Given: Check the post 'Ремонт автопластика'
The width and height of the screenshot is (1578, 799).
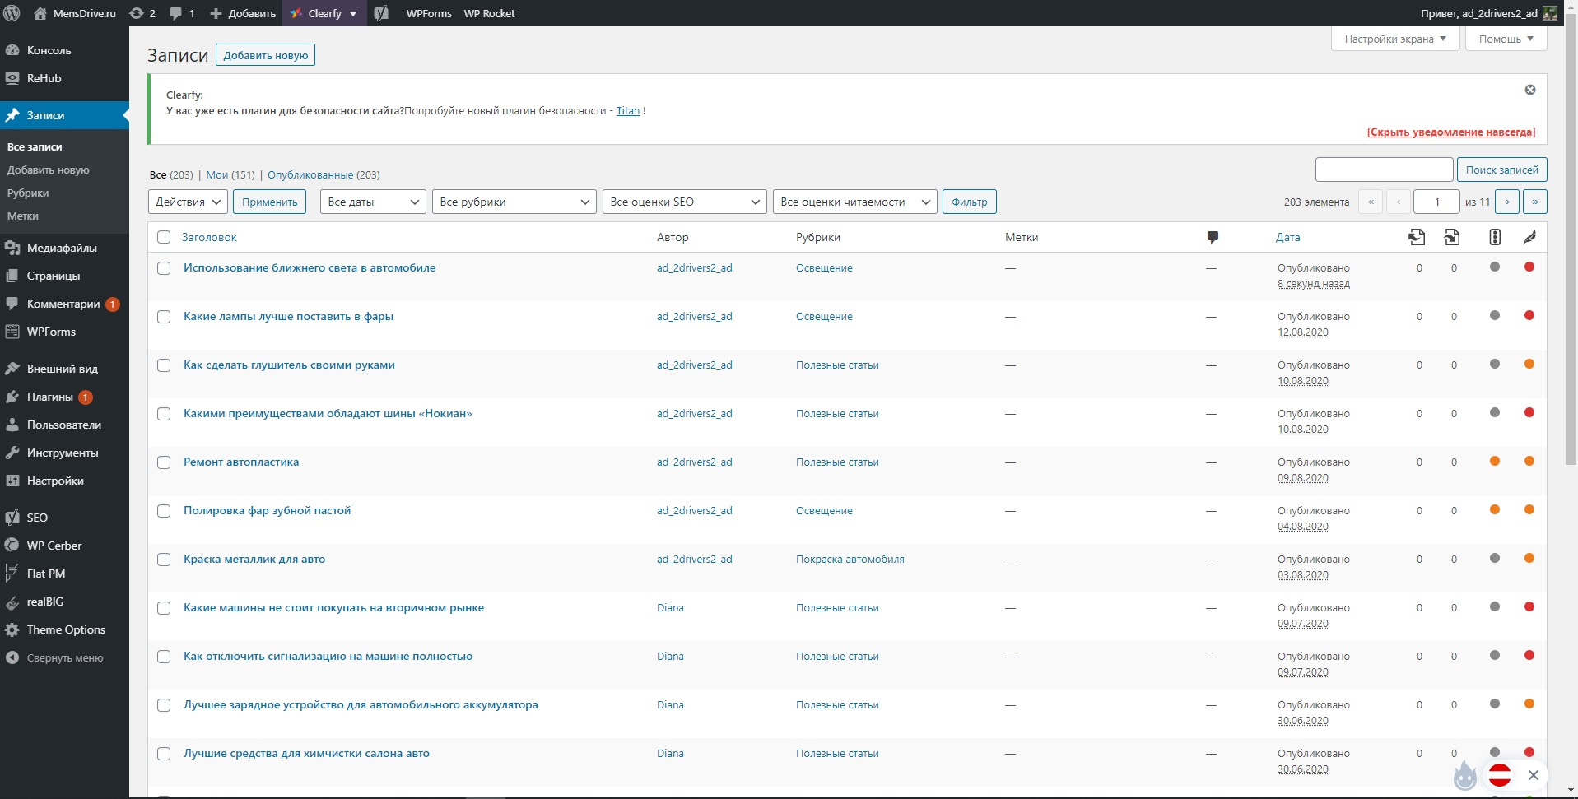Looking at the screenshot, I should tap(164, 462).
